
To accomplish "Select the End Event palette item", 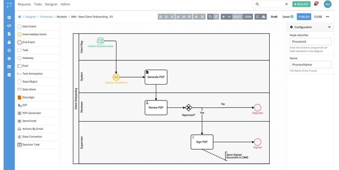I will (x=38, y=42).
